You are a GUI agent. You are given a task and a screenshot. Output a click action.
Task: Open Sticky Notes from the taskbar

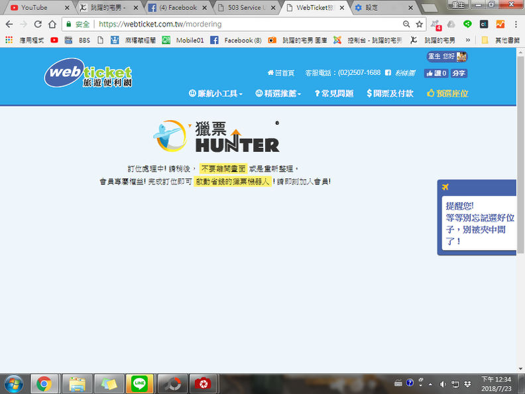tap(109, 383)
